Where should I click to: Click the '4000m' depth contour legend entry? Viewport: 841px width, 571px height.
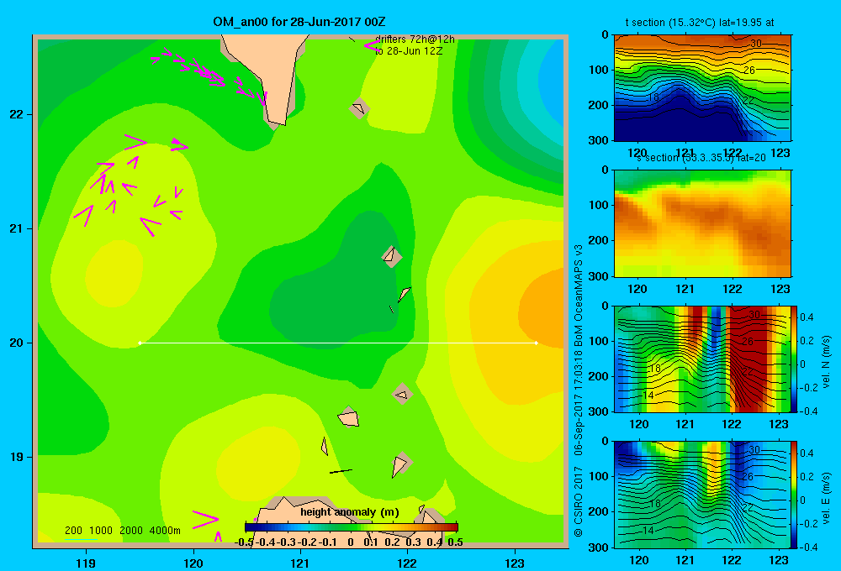click(x=165, y=531)
